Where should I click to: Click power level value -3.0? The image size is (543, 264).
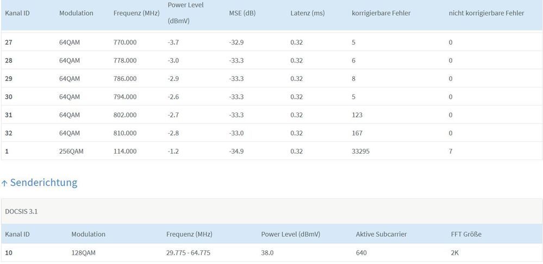(173, 60)
